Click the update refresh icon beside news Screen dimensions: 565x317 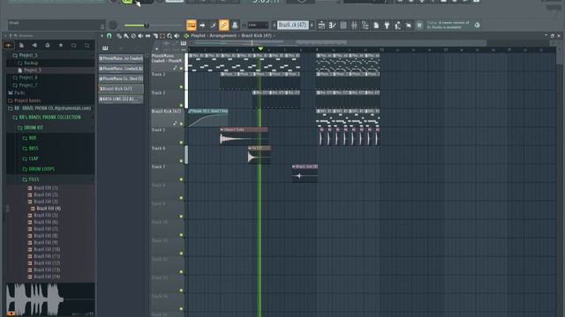pyautogui.click(x=477, y=25)
